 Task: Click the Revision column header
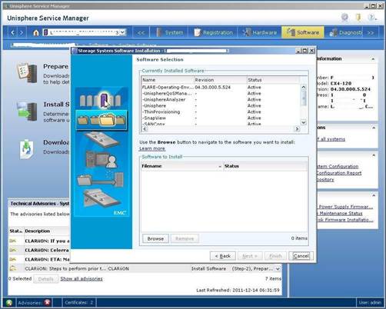click(221, 80)
